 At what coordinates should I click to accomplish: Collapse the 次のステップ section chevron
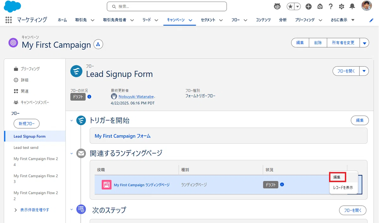click(72, 209)
